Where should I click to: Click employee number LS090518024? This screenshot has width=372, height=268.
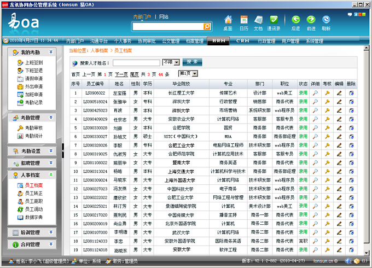95,102
